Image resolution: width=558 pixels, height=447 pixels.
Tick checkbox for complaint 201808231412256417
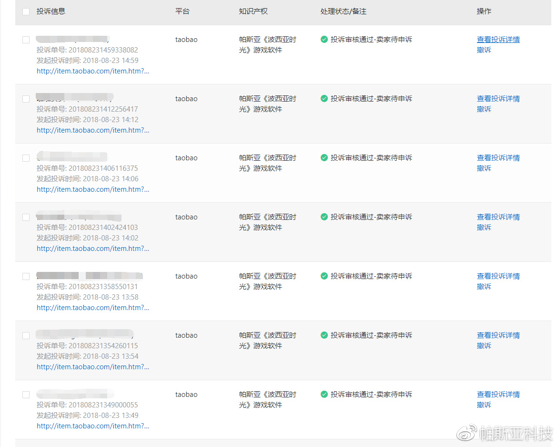pyautogui.click(x=26, y=99)
